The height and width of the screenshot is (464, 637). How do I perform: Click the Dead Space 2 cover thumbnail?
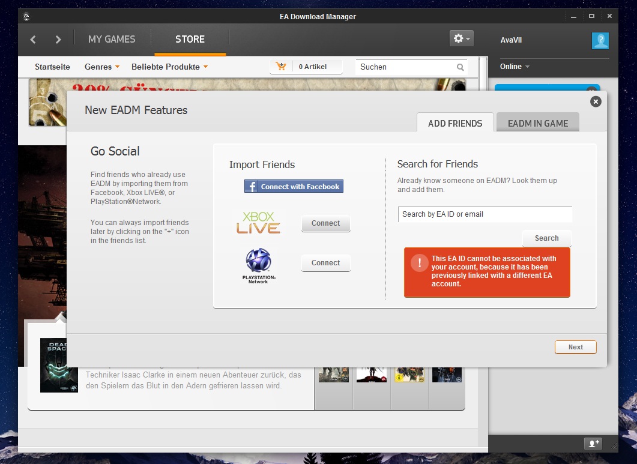[59, 365]
